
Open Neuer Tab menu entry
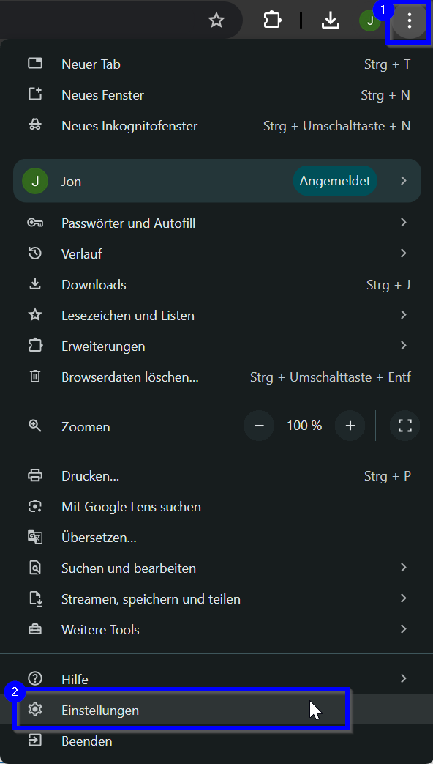(217, 64)
